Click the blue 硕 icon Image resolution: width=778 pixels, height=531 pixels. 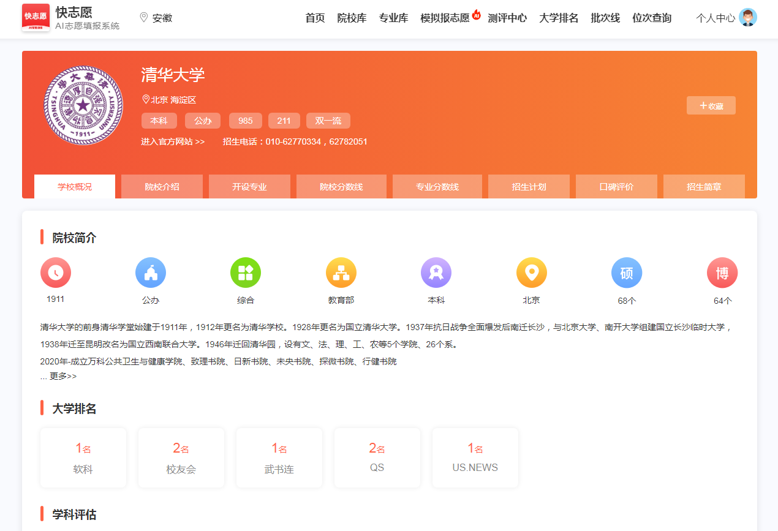(627, 273)
